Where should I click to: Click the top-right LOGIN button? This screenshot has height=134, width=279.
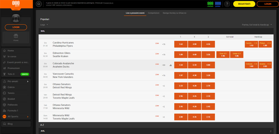point(268,4)
